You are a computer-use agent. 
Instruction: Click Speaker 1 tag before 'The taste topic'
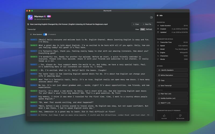[x=34, y=74]
